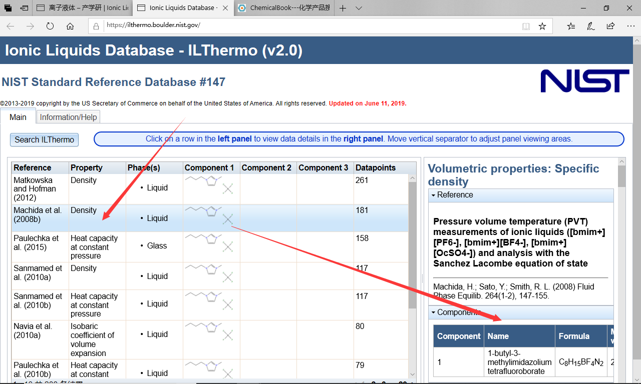This screenshot has height=384, width=641.
Task: Sort by the Property column header
Action: pyautogui.click(x=97, y=167)
